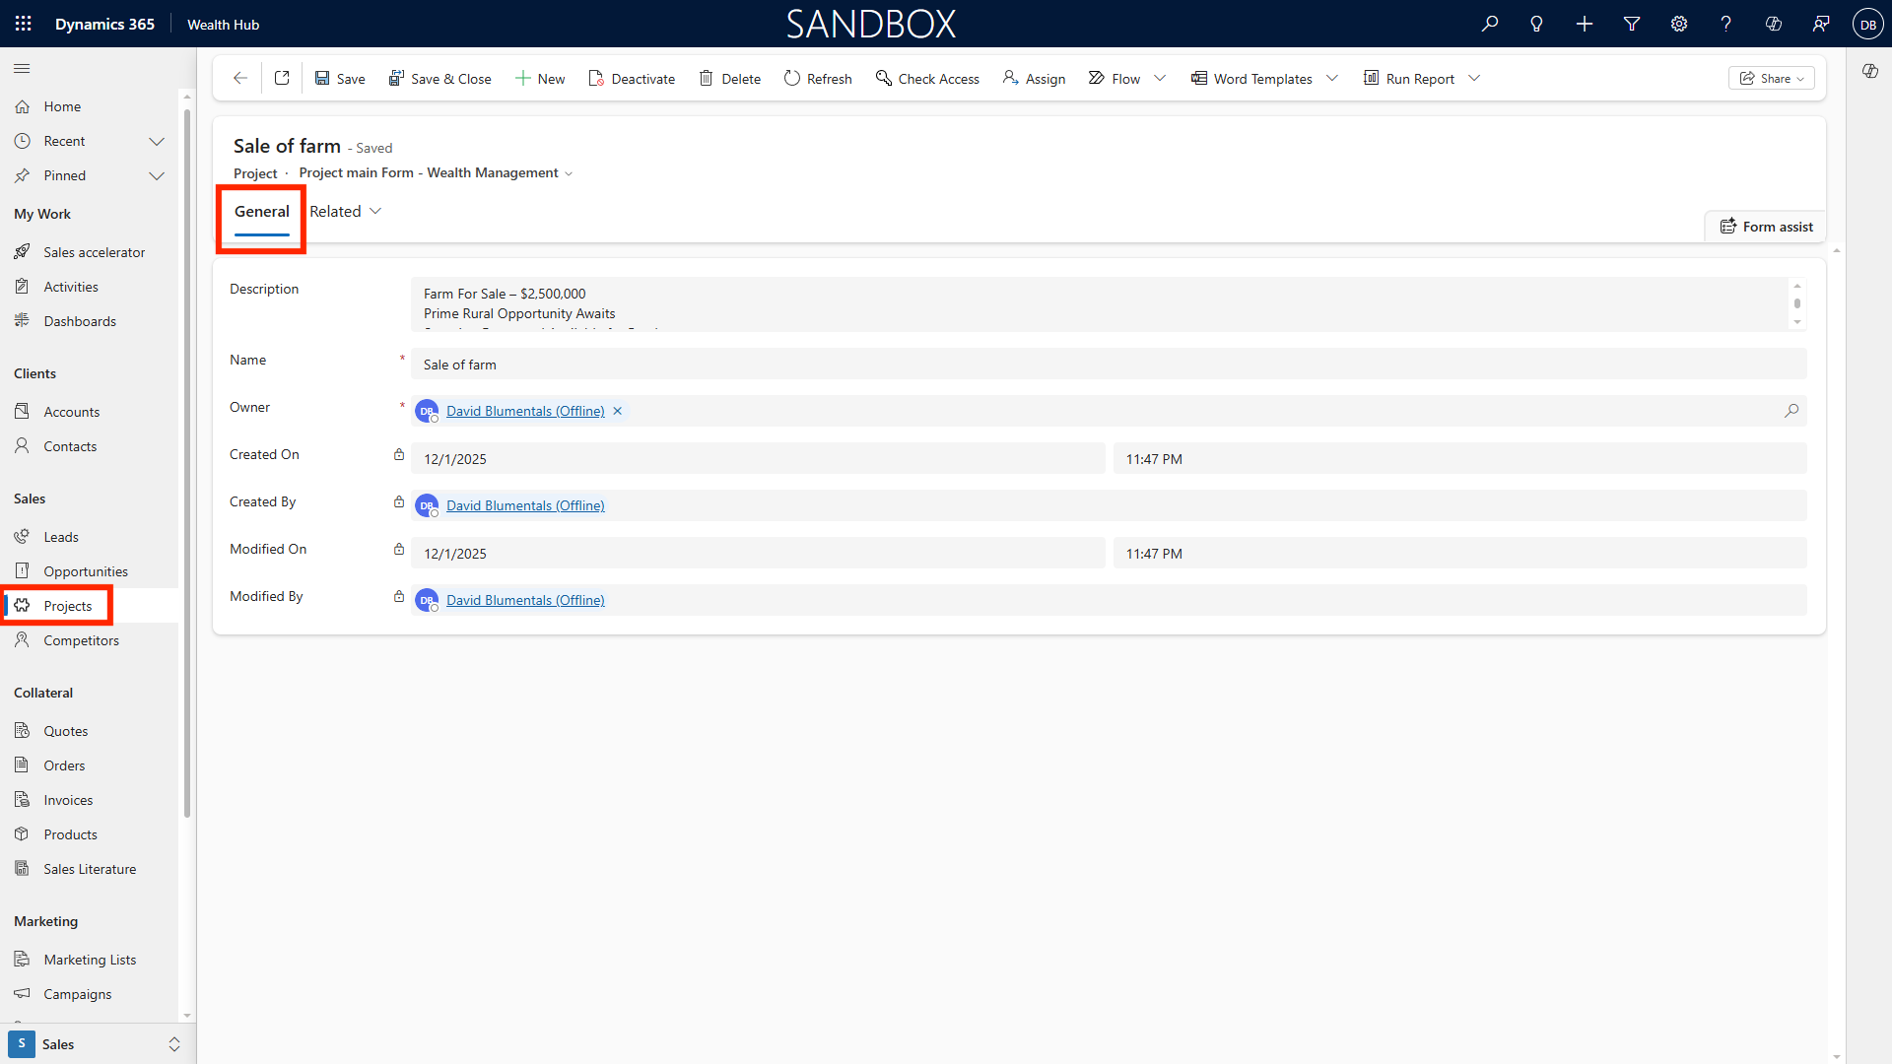1892x1064 pixels.
Task: Open record in new window icon
Action: coord(282,78)
